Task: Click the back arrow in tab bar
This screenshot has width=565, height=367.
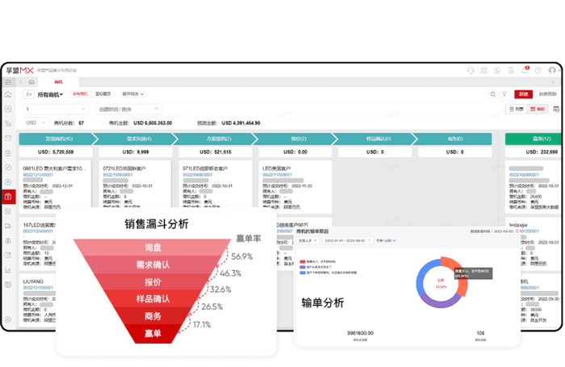Action: click(21, 82)
